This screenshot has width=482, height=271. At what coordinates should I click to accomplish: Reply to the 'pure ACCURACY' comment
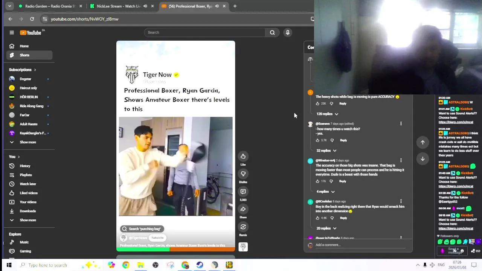pyautogui.click(x=343, y=104)
